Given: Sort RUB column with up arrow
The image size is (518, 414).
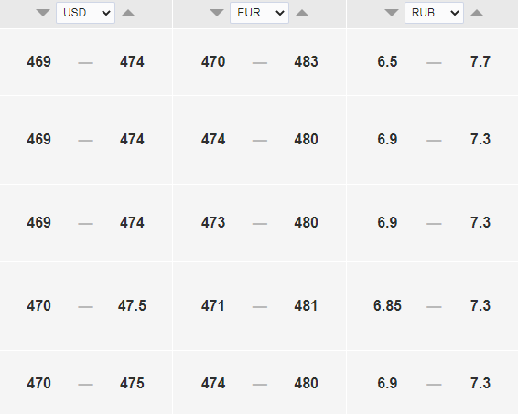Looking at the screenshot, I should 477,13.
